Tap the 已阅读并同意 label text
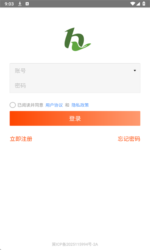Viewport: 150px width, 250px height. click(x=30, y=105)
